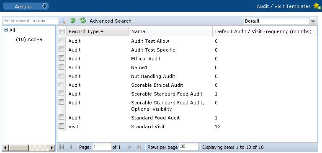This screenshot has height=153, width=322.
Task: Go to first page icon
Action: 62,147
